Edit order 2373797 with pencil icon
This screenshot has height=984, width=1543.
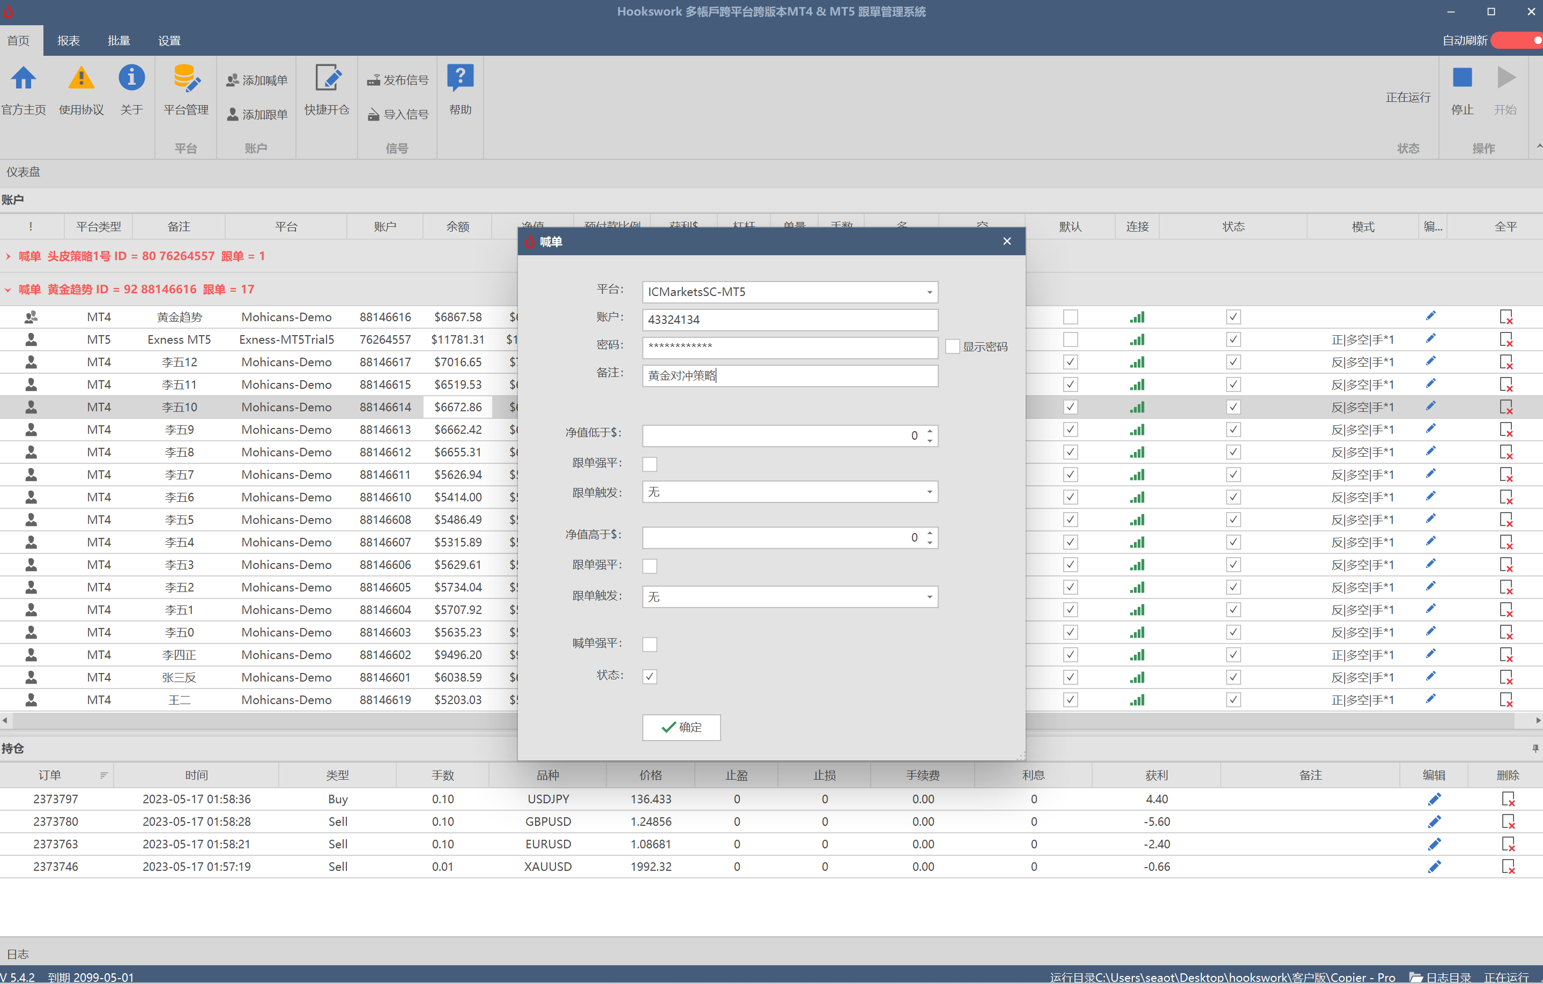[x=1434, y=799]
